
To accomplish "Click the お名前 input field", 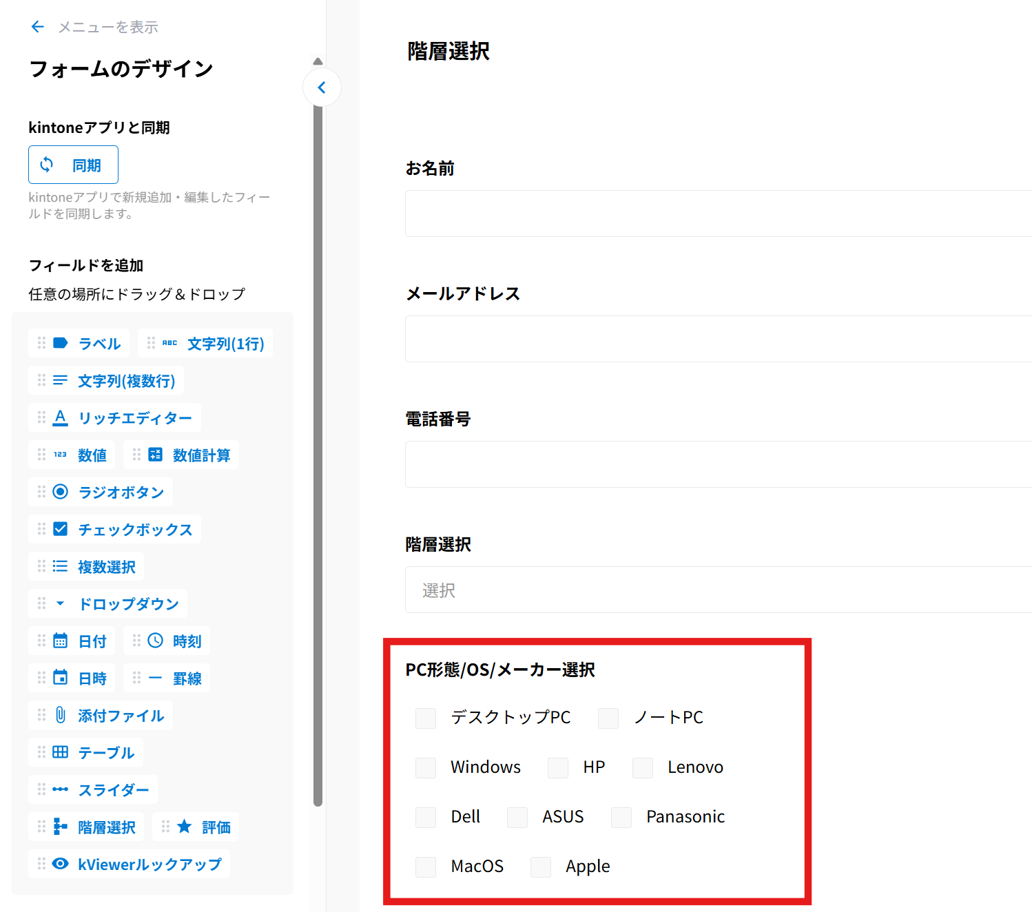I will point(719,214).
